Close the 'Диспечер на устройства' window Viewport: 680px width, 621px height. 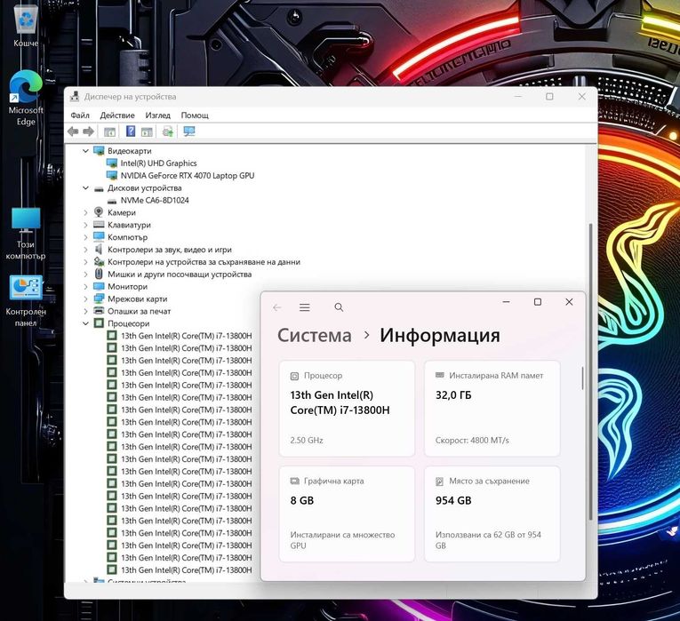coord(582,97)
